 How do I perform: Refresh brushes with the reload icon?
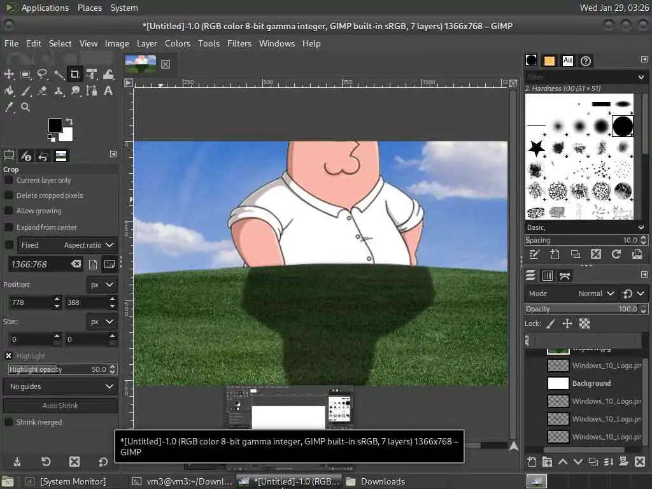click(616, 254)
